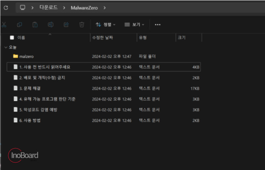Collapse the 오늘 group chevron
Viewport: 265px width, 170px height.
pyautogui.click(x=6, y=47)
